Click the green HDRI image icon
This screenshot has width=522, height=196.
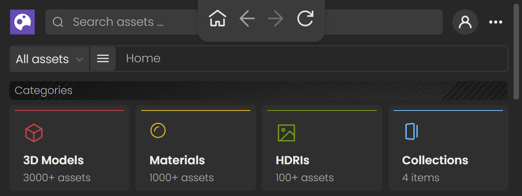(x=286, y=133)
